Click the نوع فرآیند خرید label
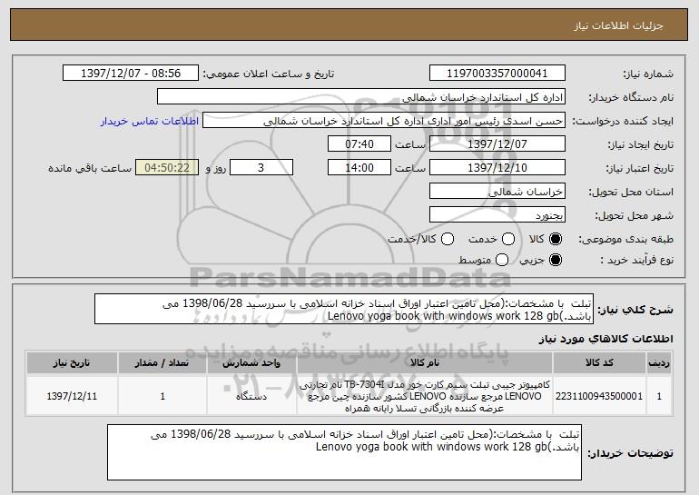The height and width of the screenshot is (495, 699). (636, 260)
